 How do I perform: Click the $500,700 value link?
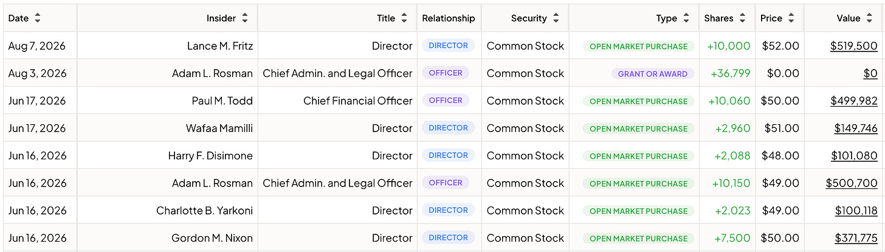pyautogui.click(x=852, y=183)
